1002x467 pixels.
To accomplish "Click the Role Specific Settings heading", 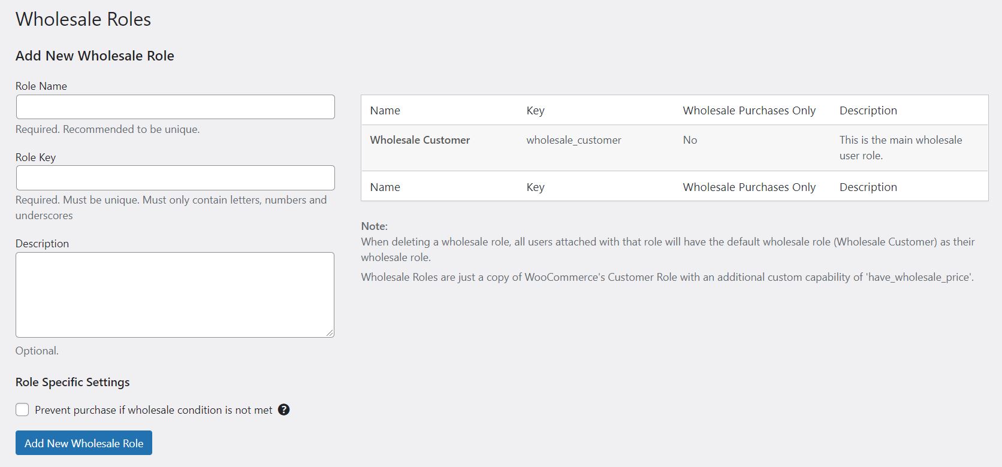I will tap(73, 382).
